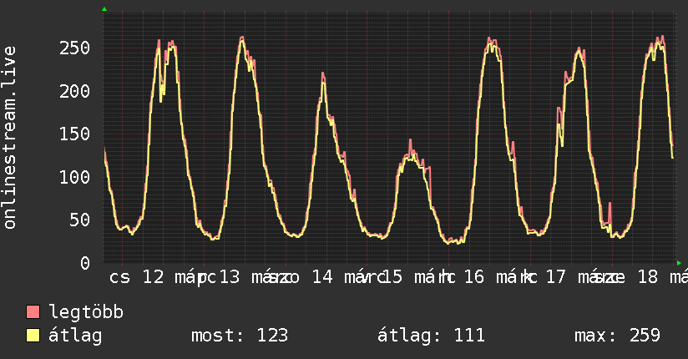Click the 0 y-axis label

pos(85,263)
